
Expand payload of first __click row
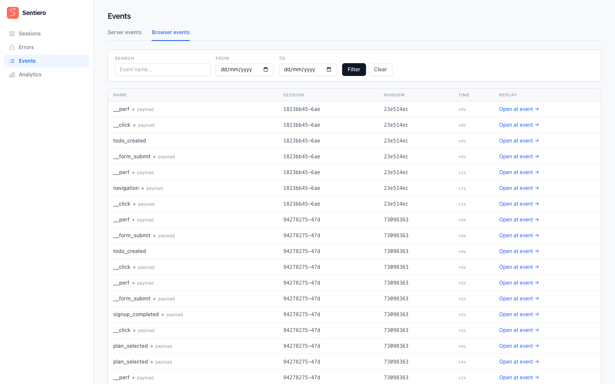[x=143, y=125]
